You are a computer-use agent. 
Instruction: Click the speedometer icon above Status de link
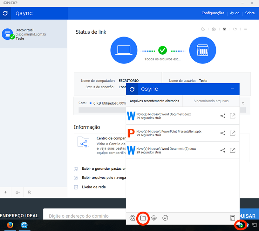tap(214, 29)
